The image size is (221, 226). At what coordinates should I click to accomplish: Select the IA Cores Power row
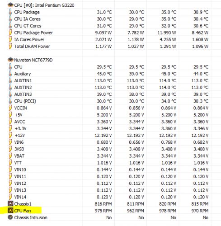[x=109, y=39]
